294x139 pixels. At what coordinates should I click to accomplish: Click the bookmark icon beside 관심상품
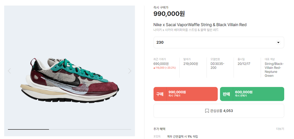(x=207, y=111)
